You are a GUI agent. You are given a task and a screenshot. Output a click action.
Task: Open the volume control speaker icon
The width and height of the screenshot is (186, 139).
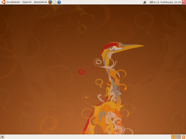pyautogui.click(x=151, y=2)
